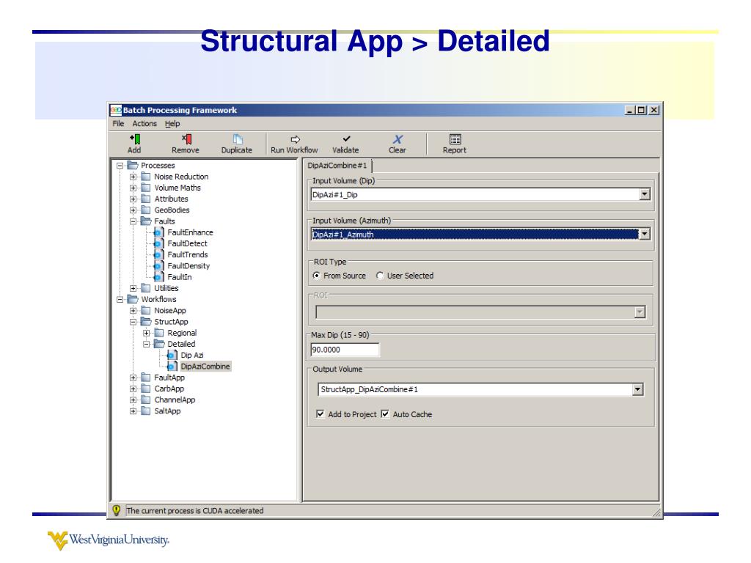Screen dimensions: 751x563
Task: Expand the NoiseApp tree node
Action: click(133, 311)
